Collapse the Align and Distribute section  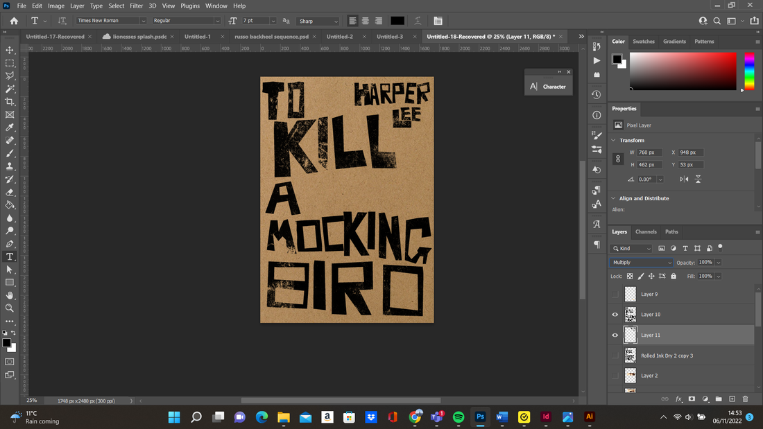(614, 198)
